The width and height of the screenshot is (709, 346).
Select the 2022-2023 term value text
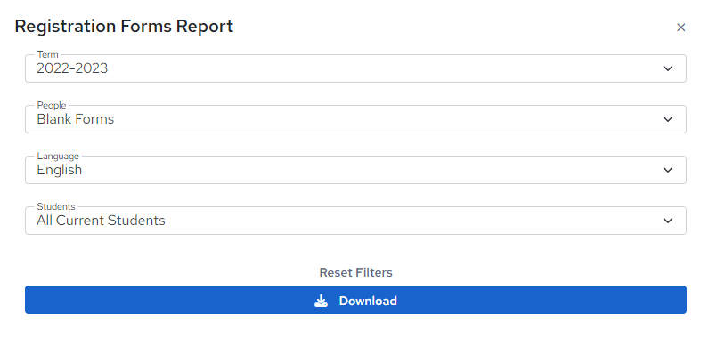[x=72, y=68]
